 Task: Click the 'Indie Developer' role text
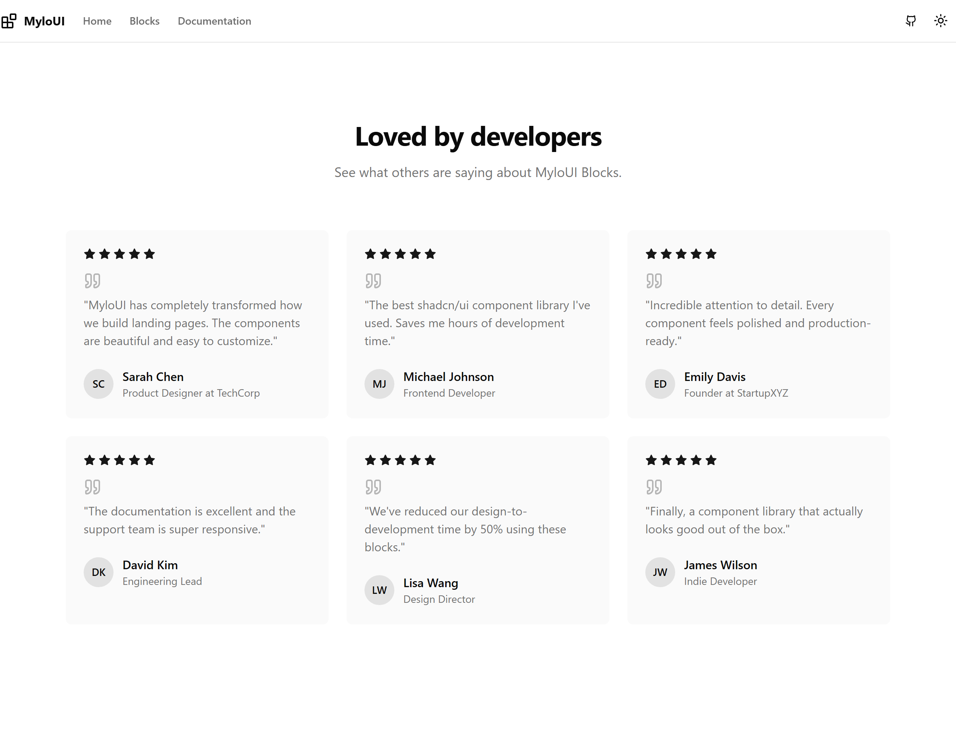click(x=720, y=582)
